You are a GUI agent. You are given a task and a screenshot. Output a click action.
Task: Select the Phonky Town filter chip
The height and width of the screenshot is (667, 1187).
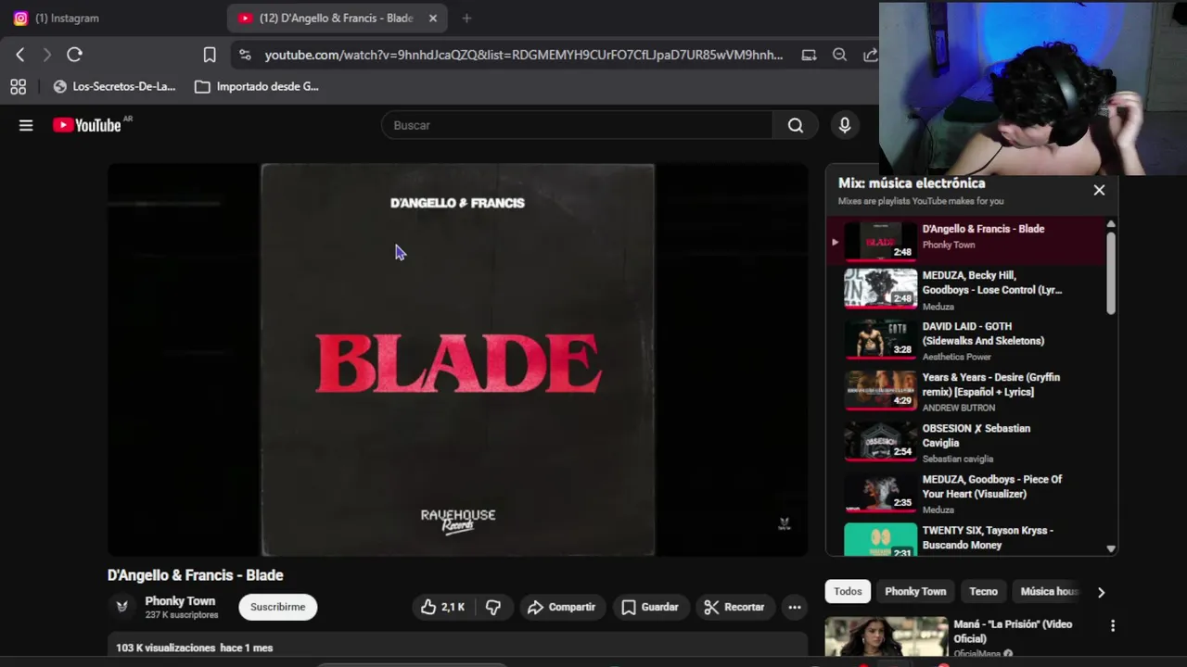point(915,591)
